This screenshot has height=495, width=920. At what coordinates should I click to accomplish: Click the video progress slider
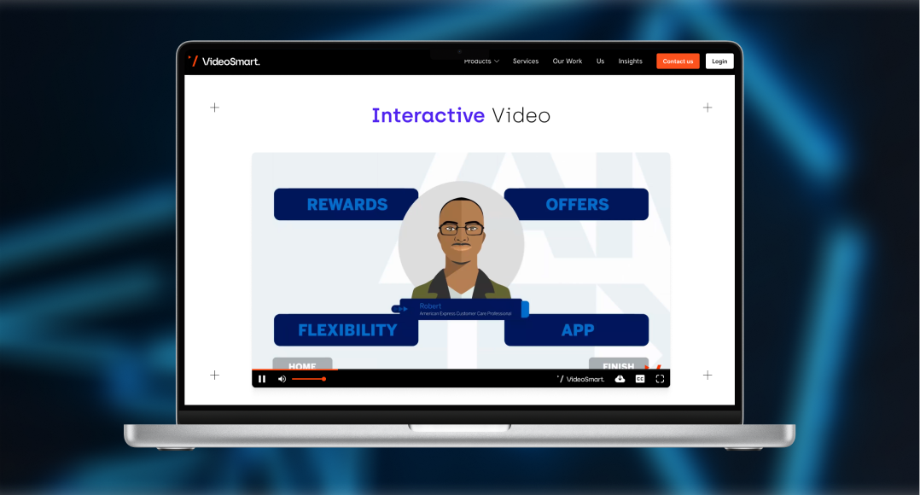point(309,378)
